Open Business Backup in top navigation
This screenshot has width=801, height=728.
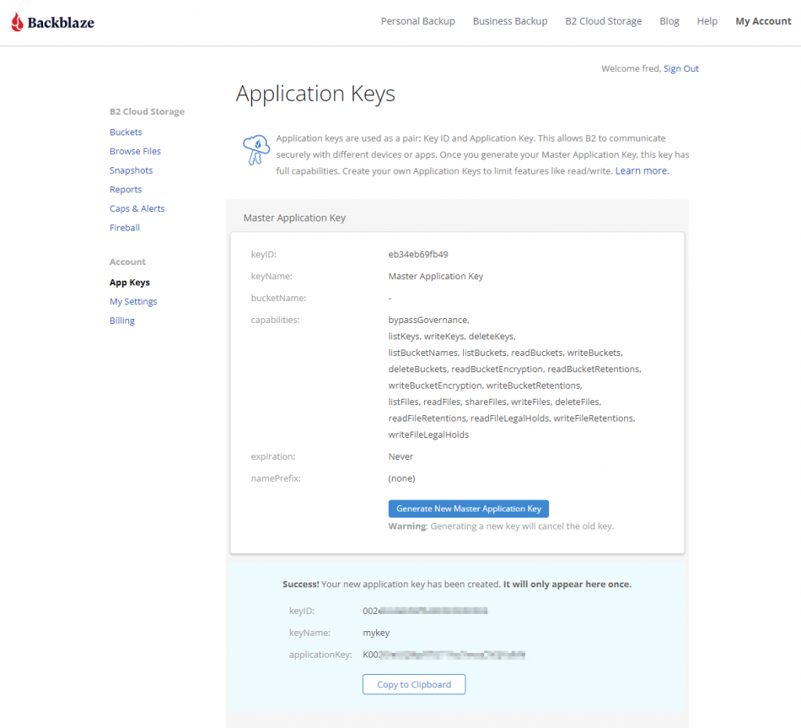pyautogui.click(x=510, y=21)
